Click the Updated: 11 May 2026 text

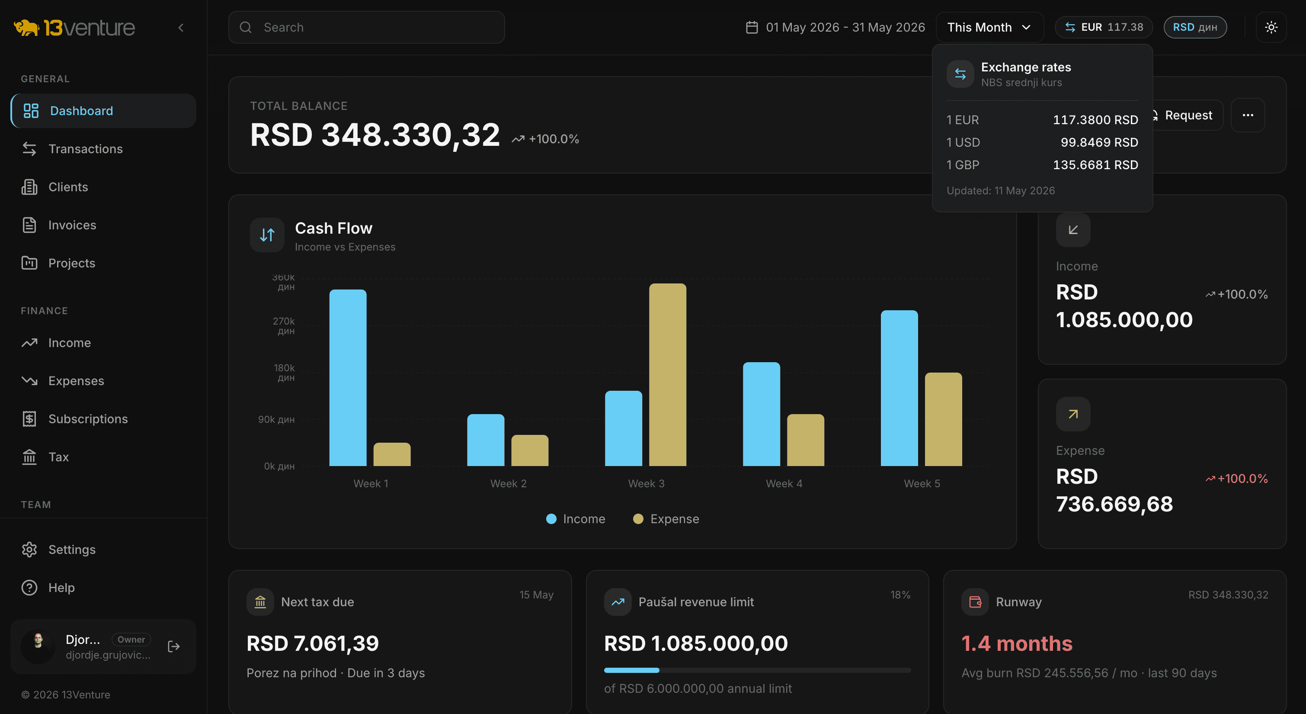pyautogui.click(x=1000, y=191)
